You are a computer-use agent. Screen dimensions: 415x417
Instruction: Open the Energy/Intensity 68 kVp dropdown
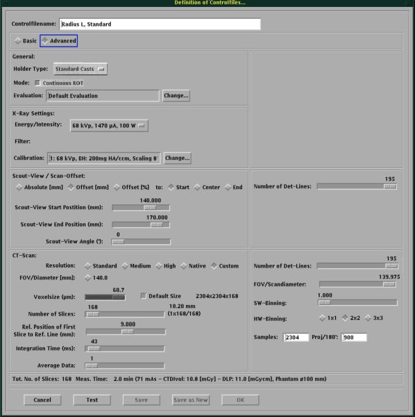(109, 126)
